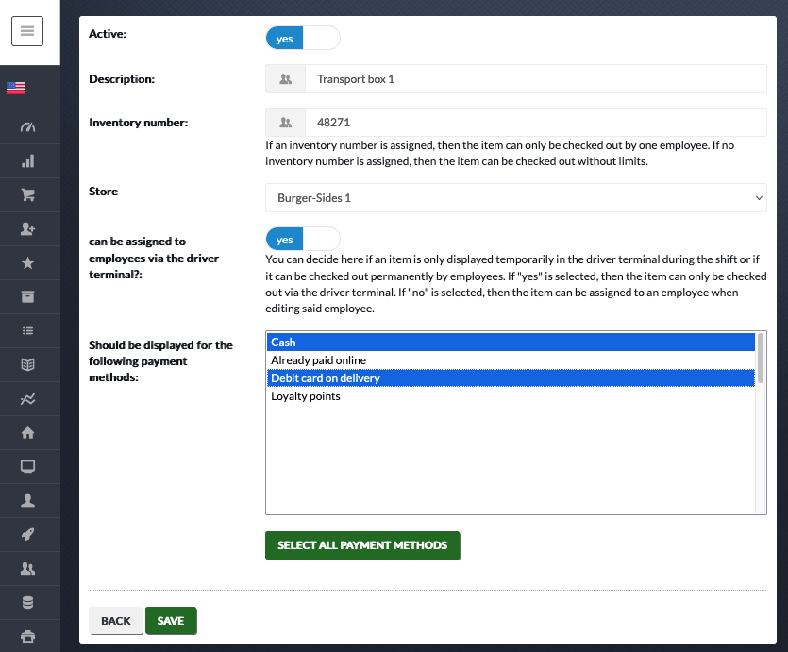This screenshot has width=788, height=652.
Task: Click the Back button
Action: (115, 621)
